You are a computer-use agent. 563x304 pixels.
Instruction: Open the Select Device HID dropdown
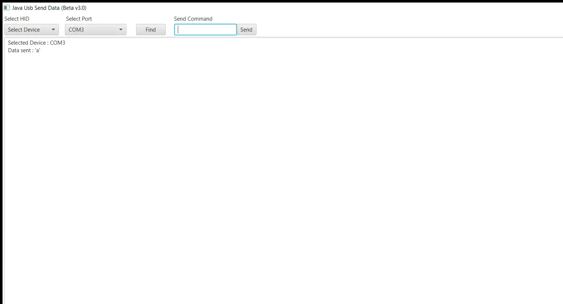[x=32, y=30]
